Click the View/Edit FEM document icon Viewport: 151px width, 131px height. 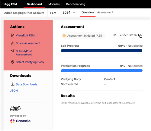(13, 36)
